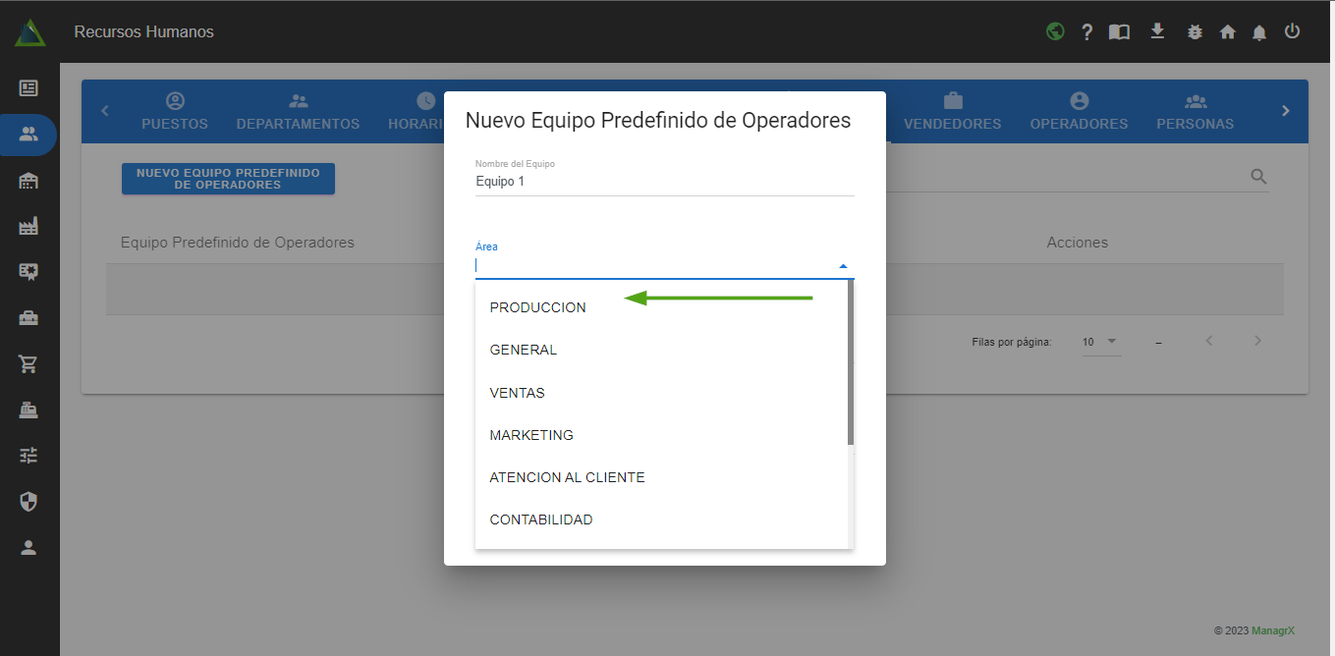Screen dimensions: 1335x656
Task: Click the download icon in header
Action: [x=1157, y=31]
